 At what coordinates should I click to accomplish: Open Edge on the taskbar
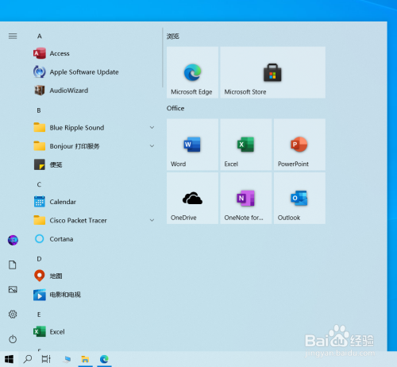(104, 359)
